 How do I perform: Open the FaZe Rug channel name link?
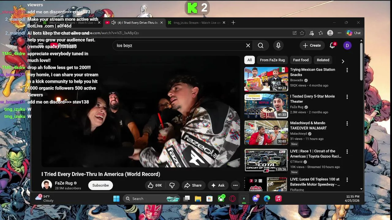[64, 183]
